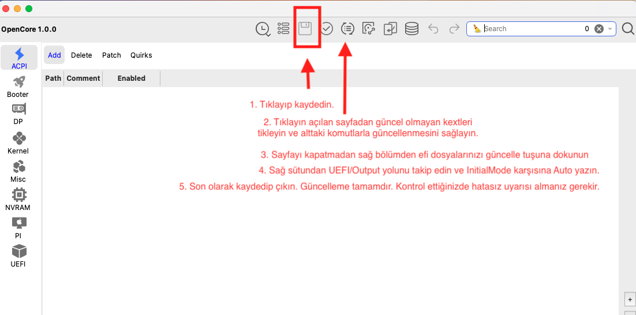The image size is (636, 315).
Task: Open the NVRAM sidebar section
Action: pyautogui.click(x=18, y=200)
